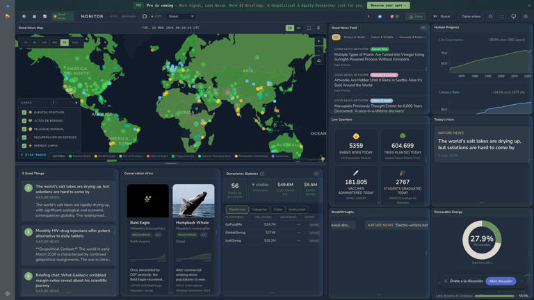
Task: Click the Renewable Energy 27.9% donut chart
Action: click(x=482, y=240)
